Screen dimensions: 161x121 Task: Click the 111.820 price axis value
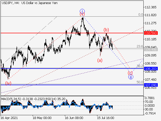point(150,15)
